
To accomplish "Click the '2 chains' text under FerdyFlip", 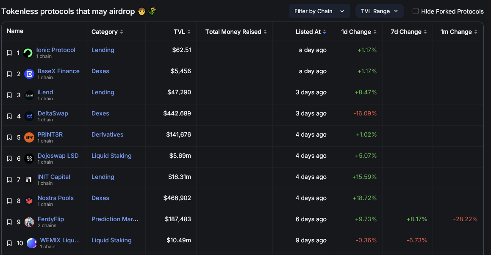I will pos(47,225).
